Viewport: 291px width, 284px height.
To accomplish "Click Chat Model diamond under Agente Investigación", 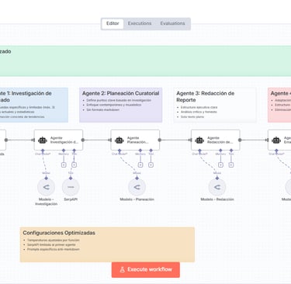I will tap(43, 151).
